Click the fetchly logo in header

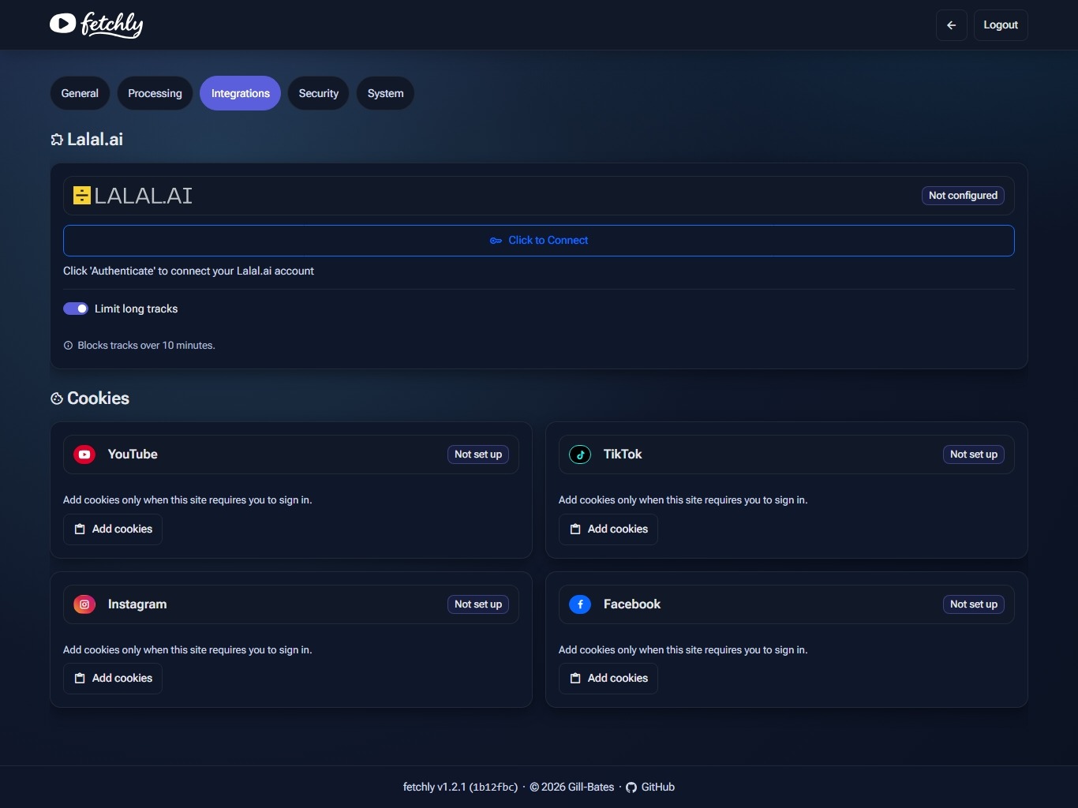click(96, 24)
